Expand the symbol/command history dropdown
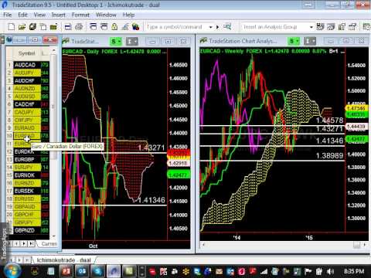The image size is (371, 278). point(211,27)
